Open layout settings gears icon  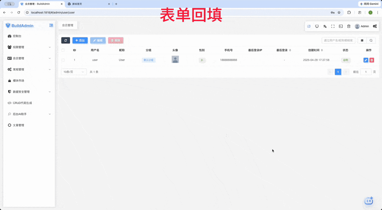click(375, 26)
